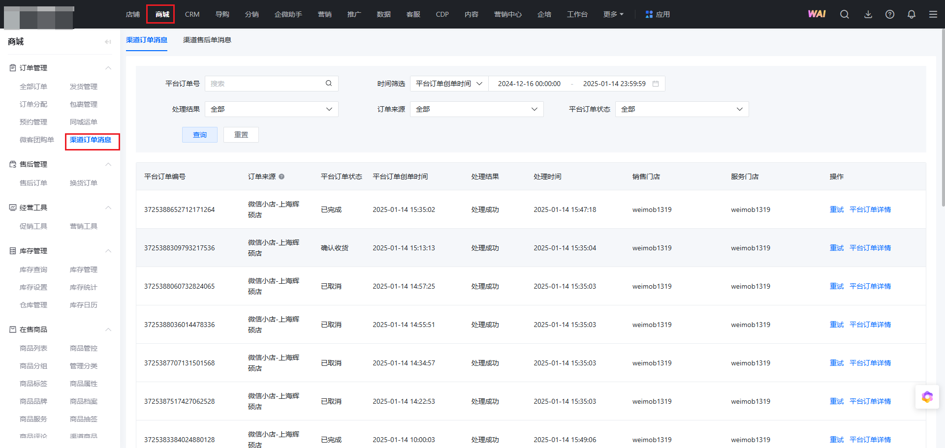Click order number 3725383384024880128
This screenshot has width=945, height=448.
pos(179,440)
